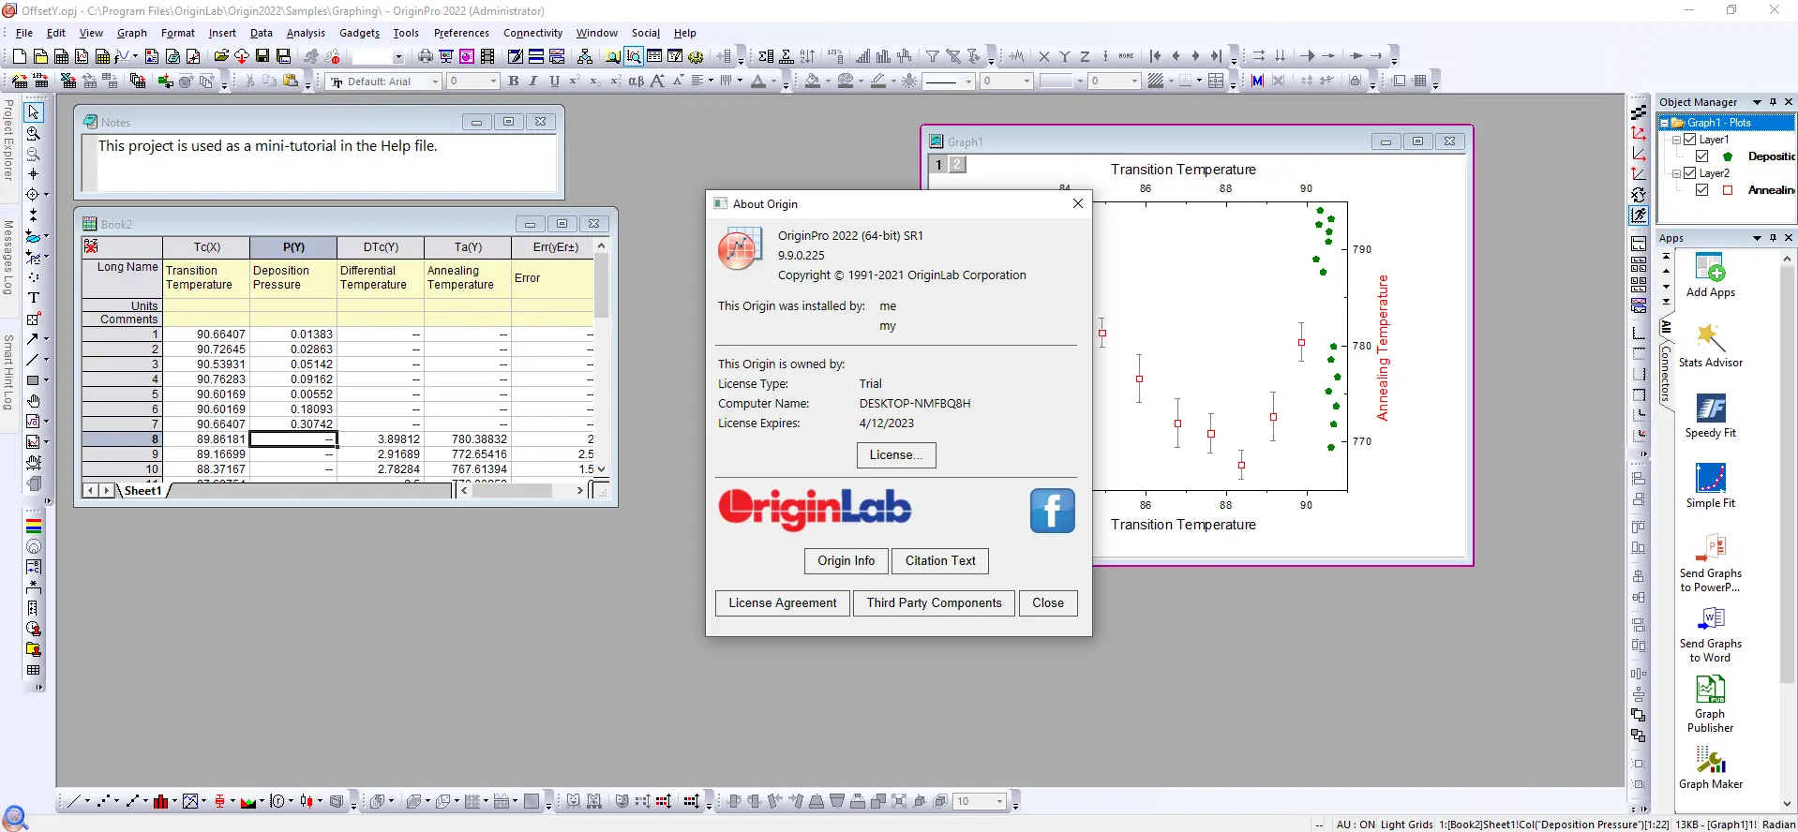Click the Cut scissors icon
Image resolution: width=1798 pixels, height=832 pixels.
pos(249,82)
